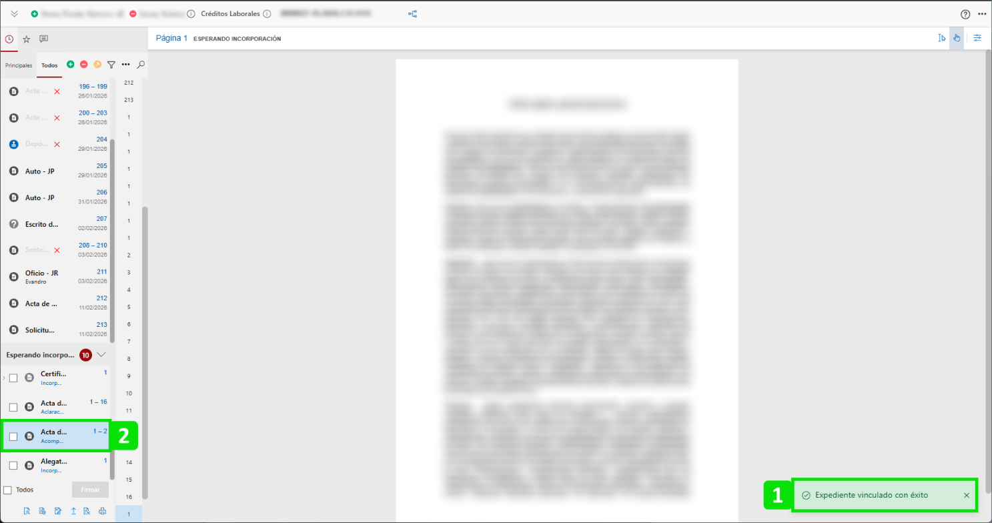992x523 pixels.
Task: Open the favorites star panel
Action: coord(27,39)
